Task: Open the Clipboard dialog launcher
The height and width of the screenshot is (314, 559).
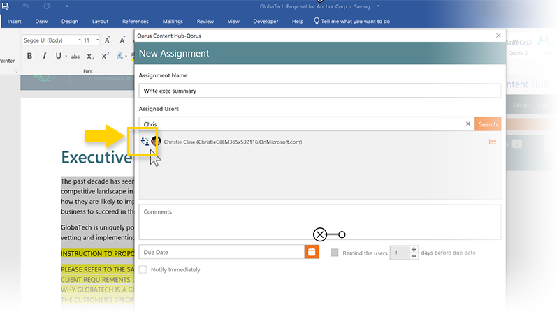Action: (16, 72)
